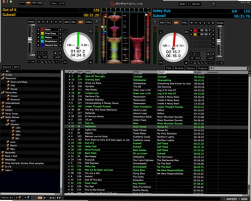Click the Record button
The height and width of the screenshot is (201, 251).
tap(7, 67)
